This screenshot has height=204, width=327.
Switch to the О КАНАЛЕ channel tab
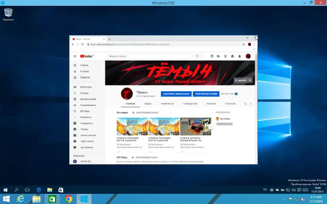pos(230,104)
